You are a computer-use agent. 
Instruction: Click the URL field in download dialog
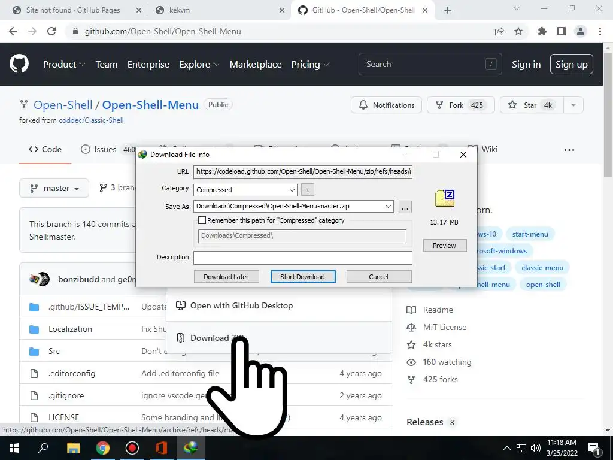point(302,172)
